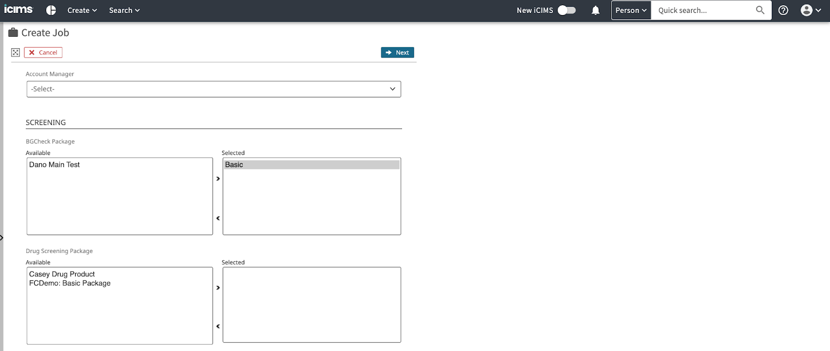
Task: Add drug screening package with right arrow
Action: point(218,288)
